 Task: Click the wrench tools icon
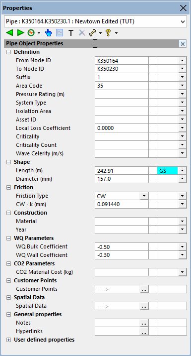[93, 33]
